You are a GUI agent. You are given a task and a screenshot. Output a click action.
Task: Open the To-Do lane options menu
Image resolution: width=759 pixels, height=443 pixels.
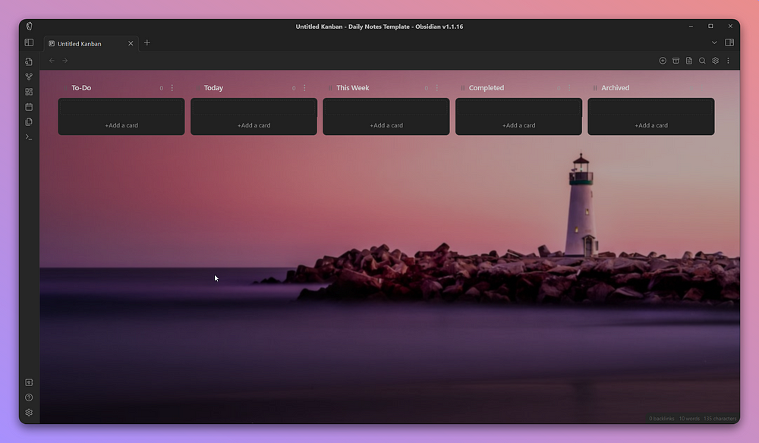tap(172, 88)
